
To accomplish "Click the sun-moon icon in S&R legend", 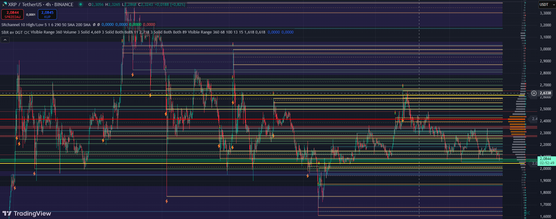I will click(x=27, y=32).
